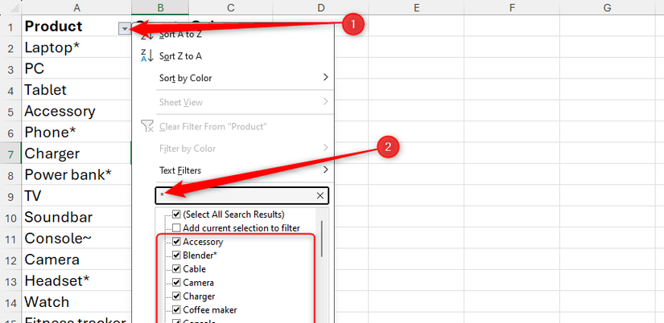664x323 pixels.
Task: Select Filter by Color menu item
Action: click(188, 148)
